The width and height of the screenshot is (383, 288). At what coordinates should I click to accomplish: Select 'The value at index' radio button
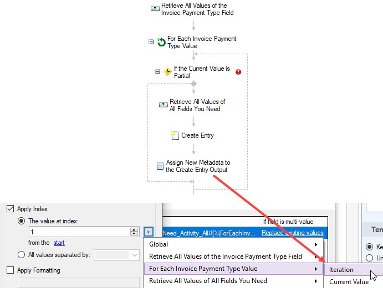[21, 221]
